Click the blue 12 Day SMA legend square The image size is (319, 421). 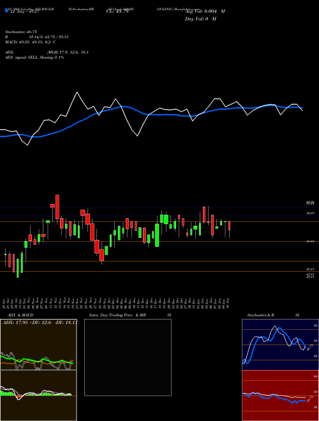(x=6, y=10)
